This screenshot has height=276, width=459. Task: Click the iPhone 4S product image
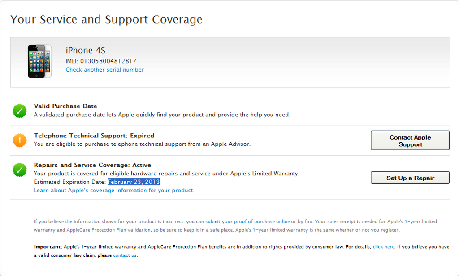coord(39,61)
